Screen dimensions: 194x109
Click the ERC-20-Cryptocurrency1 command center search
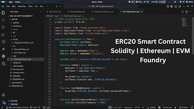coord(101,6)
